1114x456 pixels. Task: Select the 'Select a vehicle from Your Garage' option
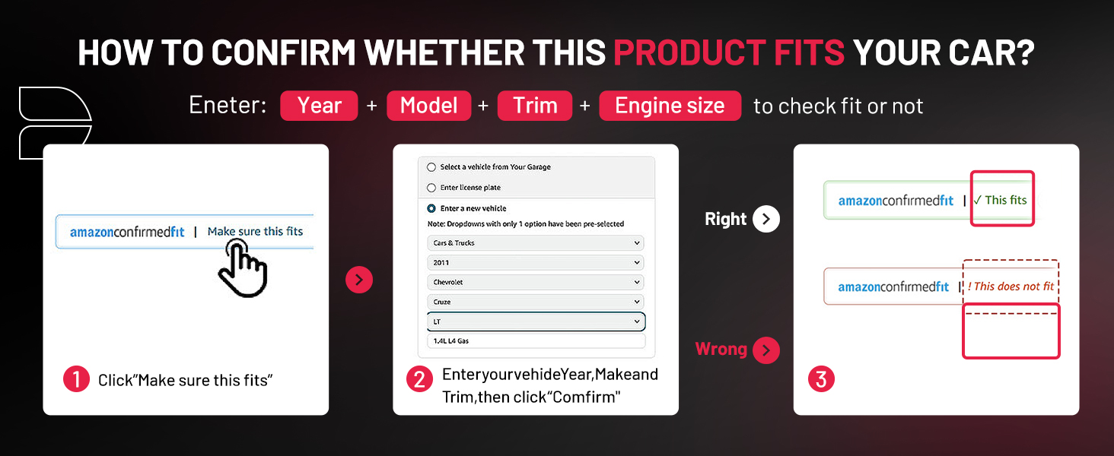[431, 167]
